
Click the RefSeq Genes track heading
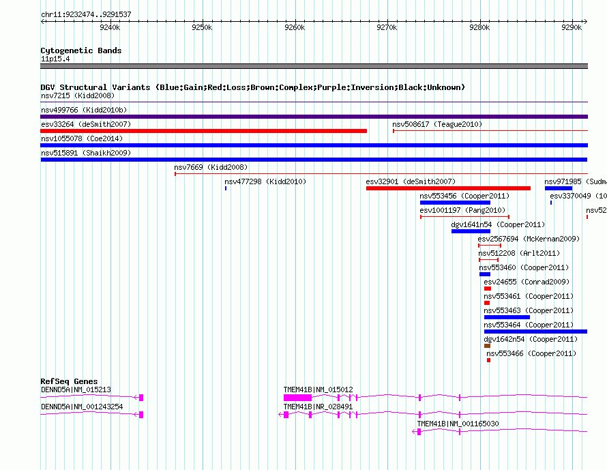click(x=69, y=381)
